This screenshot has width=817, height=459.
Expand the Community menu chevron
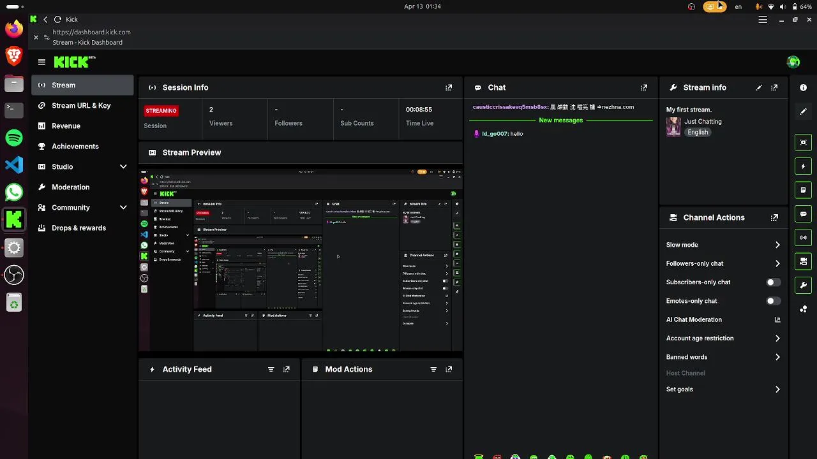pos(123,207)
